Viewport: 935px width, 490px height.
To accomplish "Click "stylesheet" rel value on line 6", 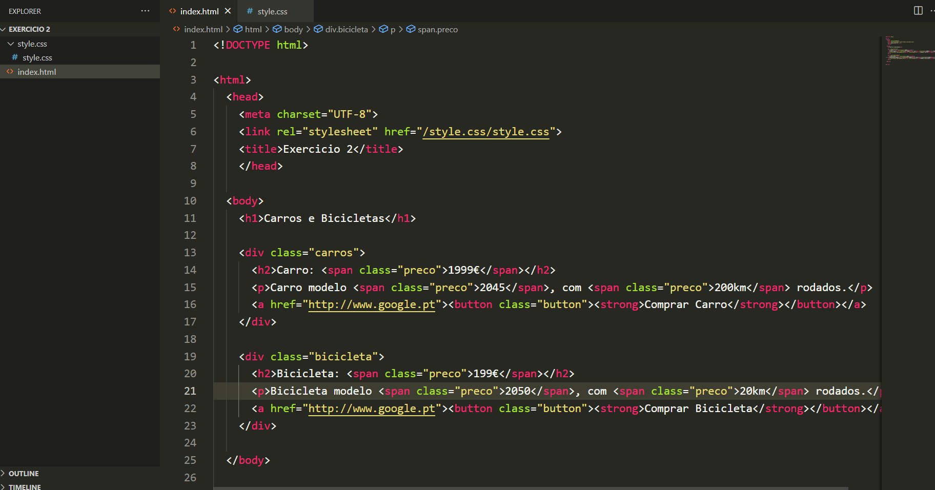I will pos(340,132).
